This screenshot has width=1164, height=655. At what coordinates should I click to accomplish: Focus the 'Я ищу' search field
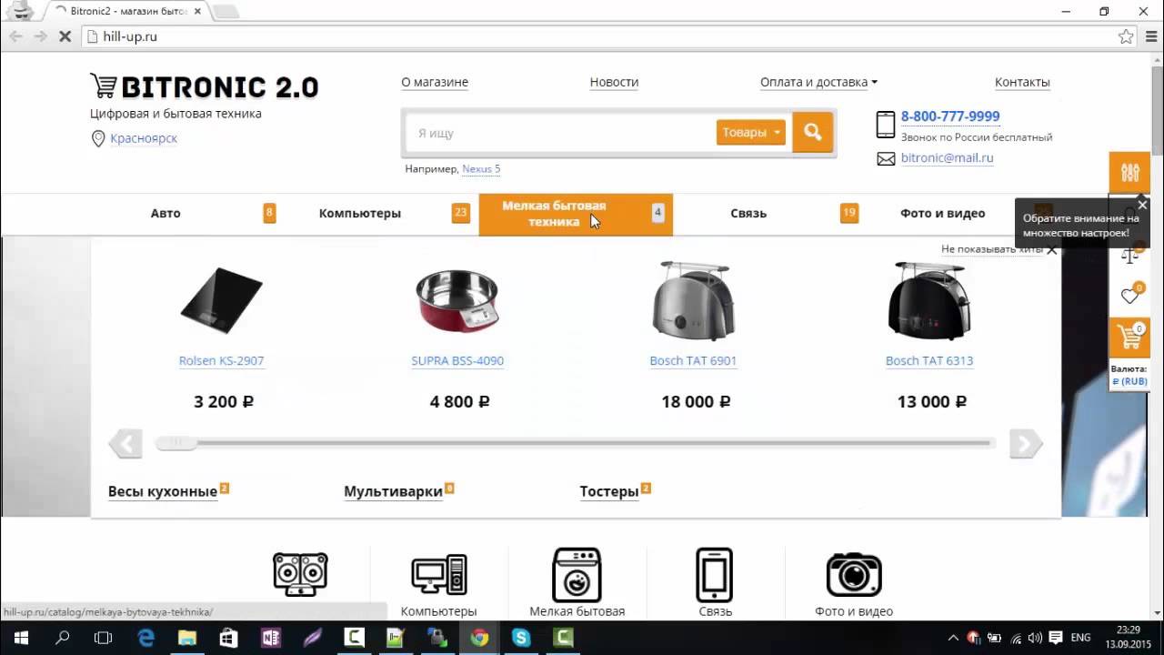(x=560, y=133)
